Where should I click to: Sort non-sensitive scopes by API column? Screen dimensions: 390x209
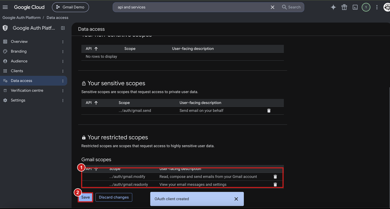(92, 49)
